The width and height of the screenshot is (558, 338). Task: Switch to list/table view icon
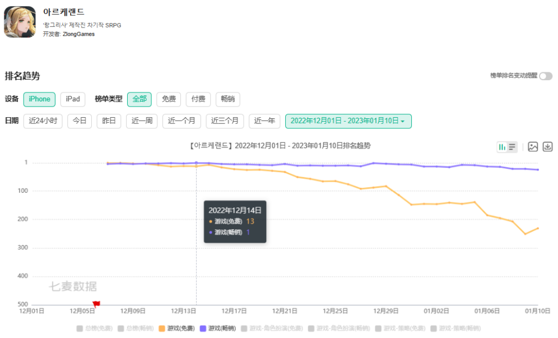pos(512,147)
